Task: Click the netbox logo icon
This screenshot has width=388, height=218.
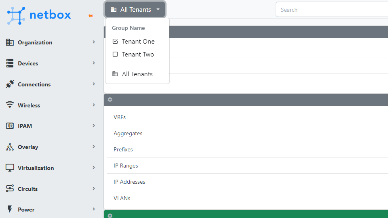Action: [x=16, y=16]
